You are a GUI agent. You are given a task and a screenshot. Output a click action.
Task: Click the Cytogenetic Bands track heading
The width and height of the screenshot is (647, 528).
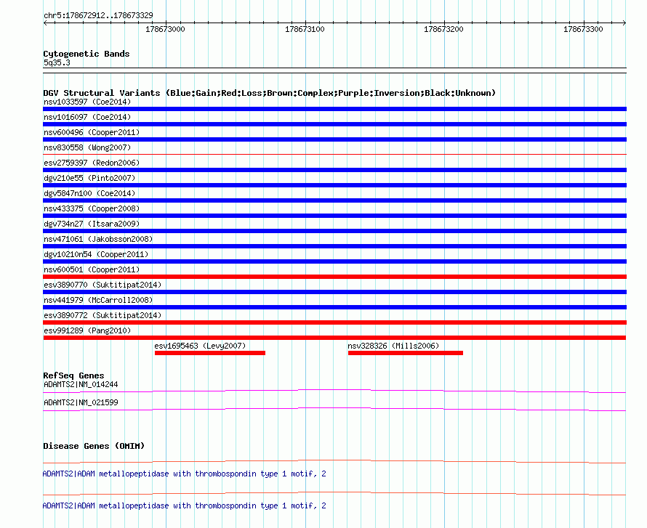click(x=87, y=54)
